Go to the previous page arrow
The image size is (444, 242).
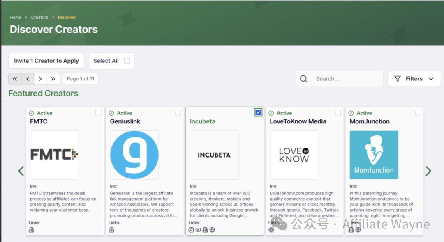click(28, 79)
